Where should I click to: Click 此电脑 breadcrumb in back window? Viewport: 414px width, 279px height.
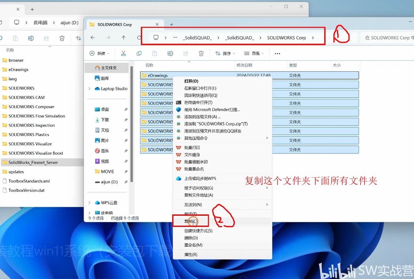pos(40,23)
